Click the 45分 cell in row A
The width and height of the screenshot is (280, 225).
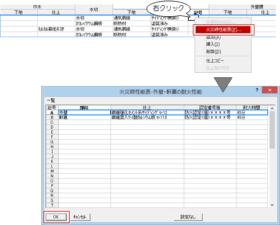coord(252,113)
